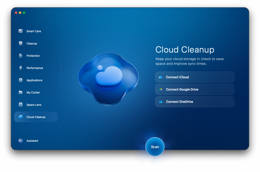
Task: Click the Smart Care monitor icon
Action: coord(21,31)
